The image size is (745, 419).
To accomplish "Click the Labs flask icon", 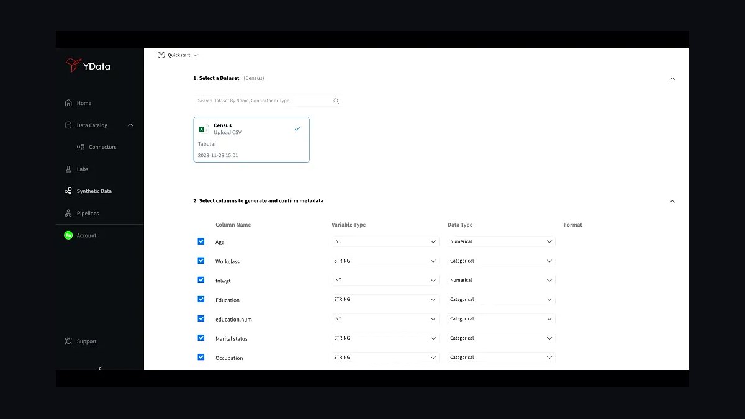I will pos(68,169).
